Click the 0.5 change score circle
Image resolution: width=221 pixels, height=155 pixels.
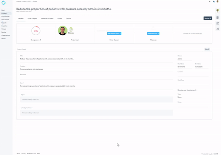coord(36,31)
